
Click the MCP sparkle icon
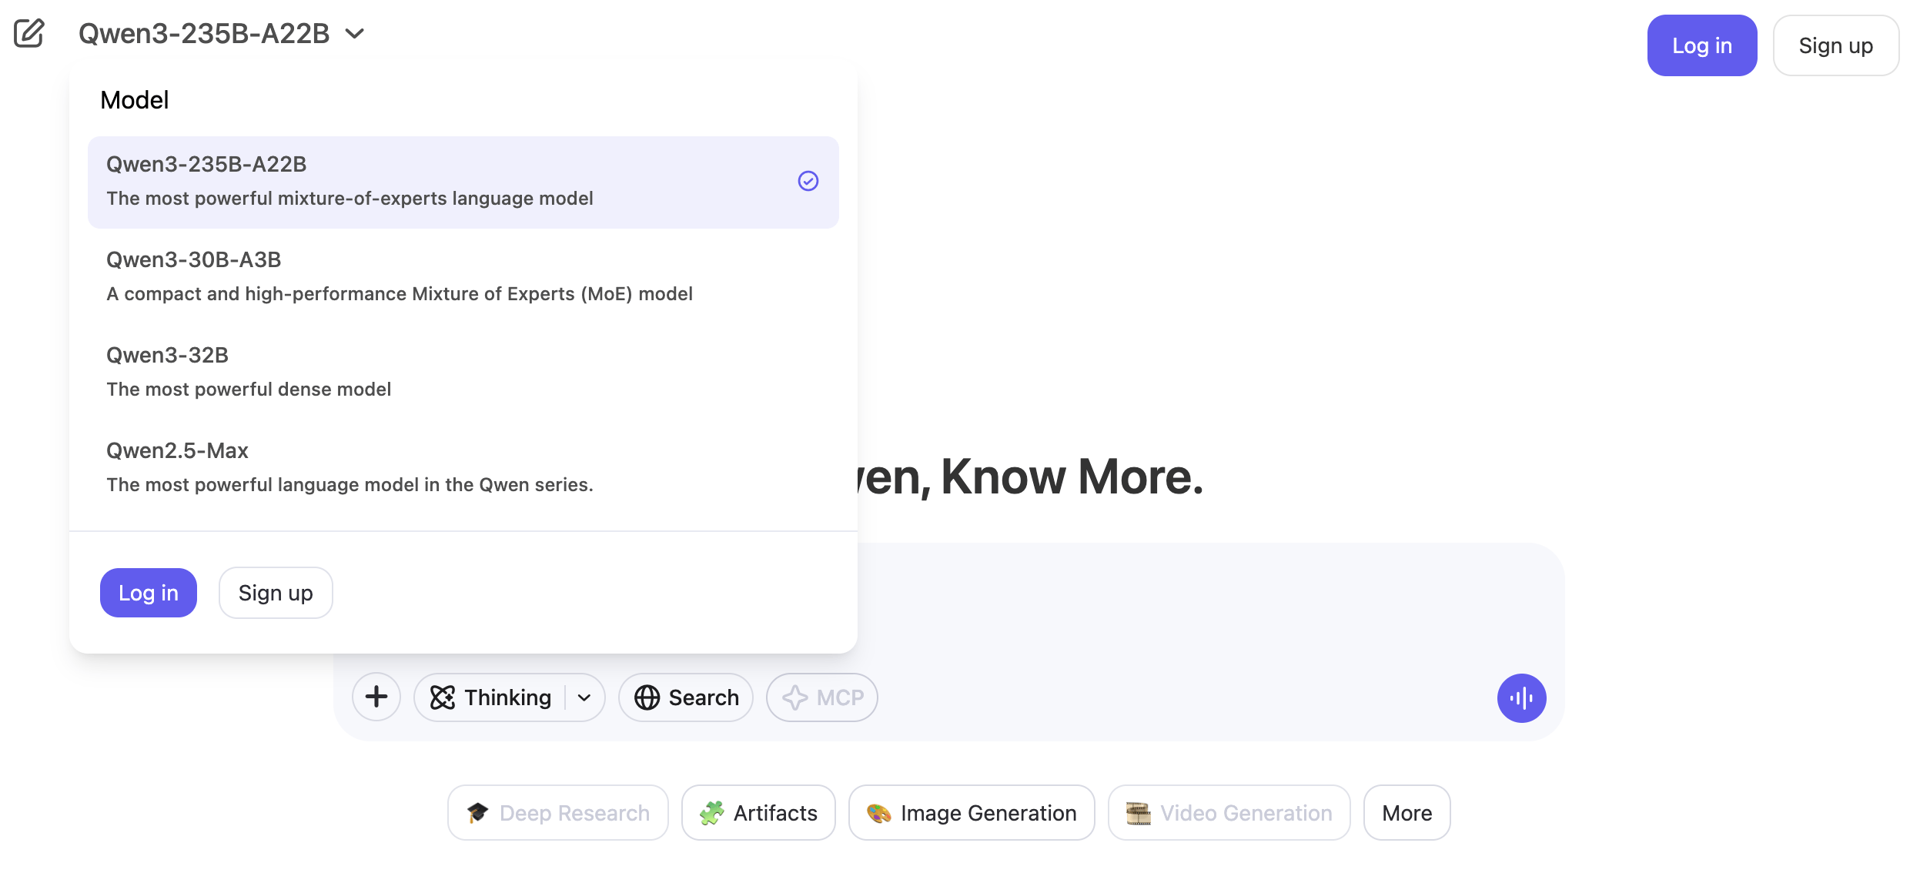click(x=794, y=697)
